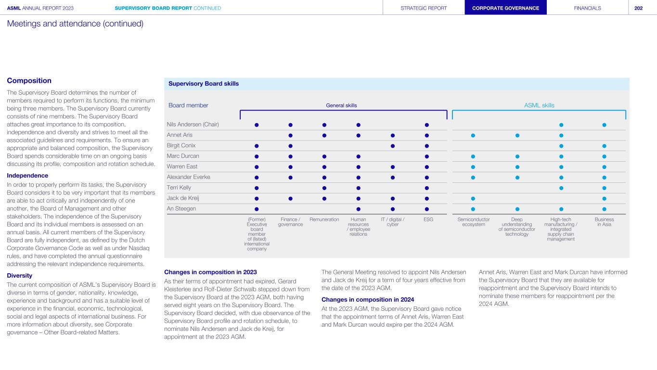Click Annet Aris's Semiconductor ecosystem dot
657x370 pixels.
coord(473,135)
